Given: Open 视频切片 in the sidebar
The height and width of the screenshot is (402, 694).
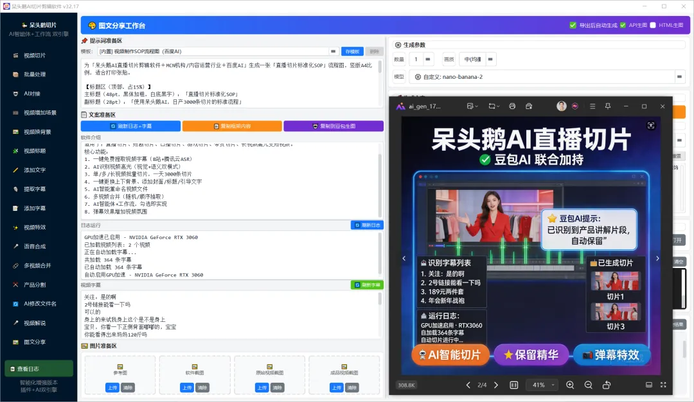Looking at the screenshot, I should tap(35, 56).
